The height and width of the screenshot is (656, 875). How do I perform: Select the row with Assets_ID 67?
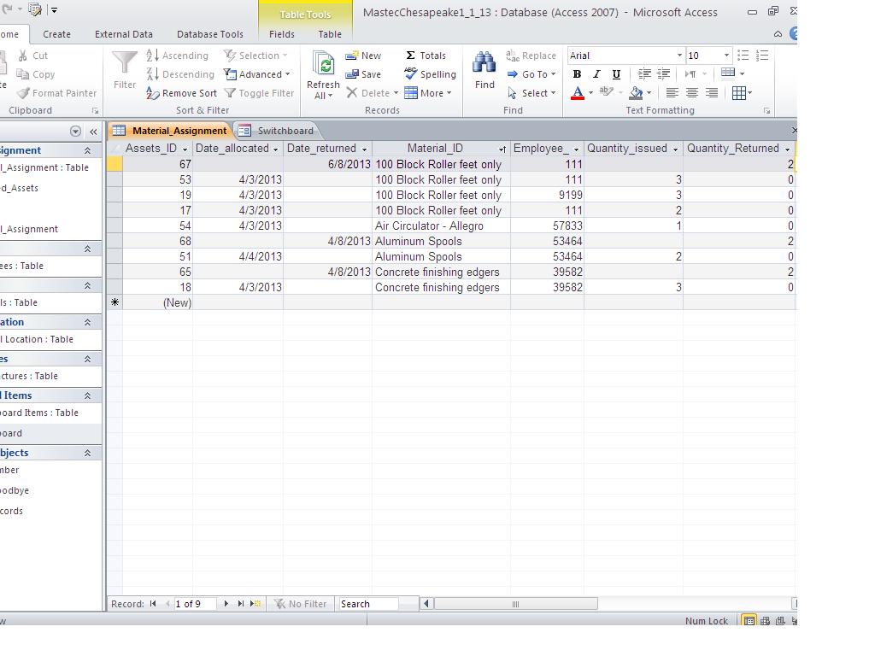(115, 164)
